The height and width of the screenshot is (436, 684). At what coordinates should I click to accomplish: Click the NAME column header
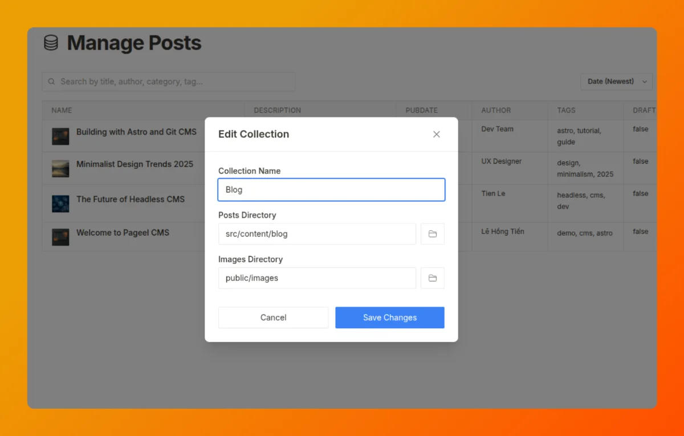click(62, 110)
